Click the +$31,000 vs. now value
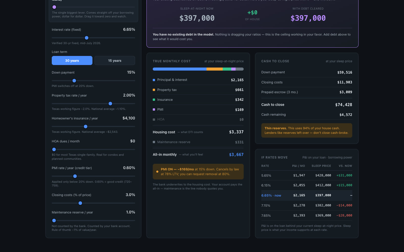The image size is (404, 252). (344, 175)
